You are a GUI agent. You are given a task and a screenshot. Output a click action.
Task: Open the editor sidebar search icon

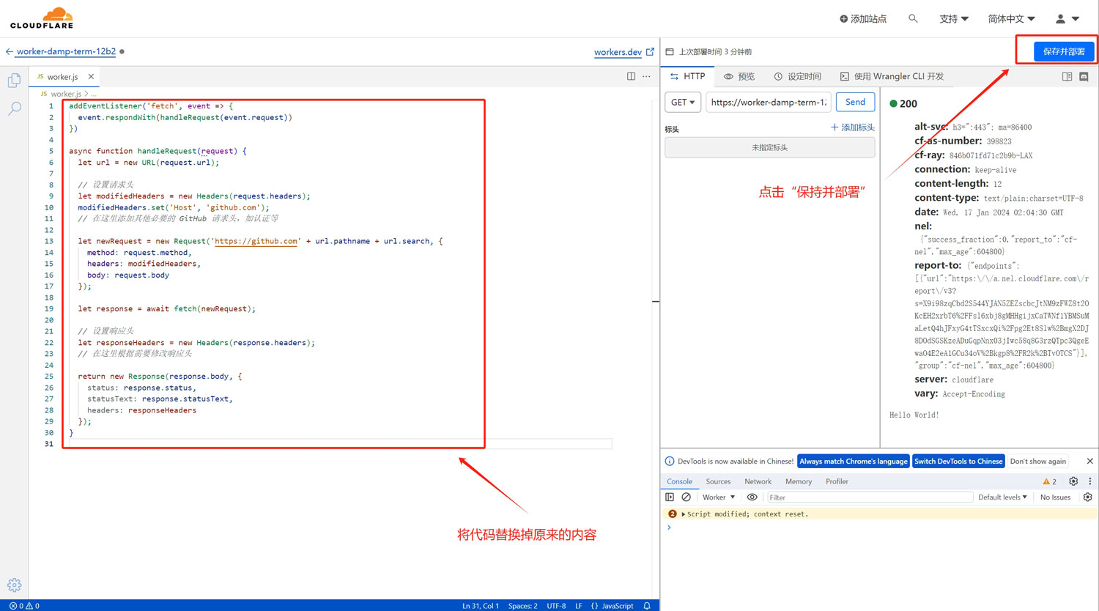click(x=14, y=108)
